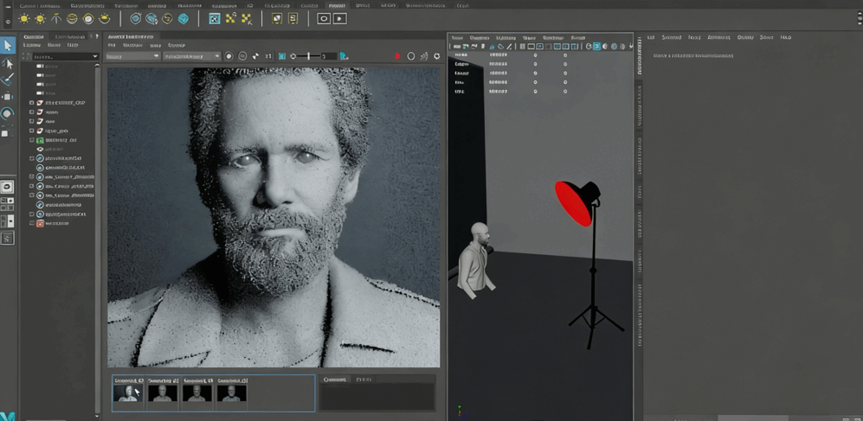Open the second dropdown in render view toolbar
863x421 pixels.
click(x=191, y=56)
